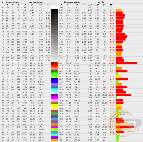The image size is (143, 142).
Task: Click the yellow swatch in row 38
Action: [x=54, y=105]
